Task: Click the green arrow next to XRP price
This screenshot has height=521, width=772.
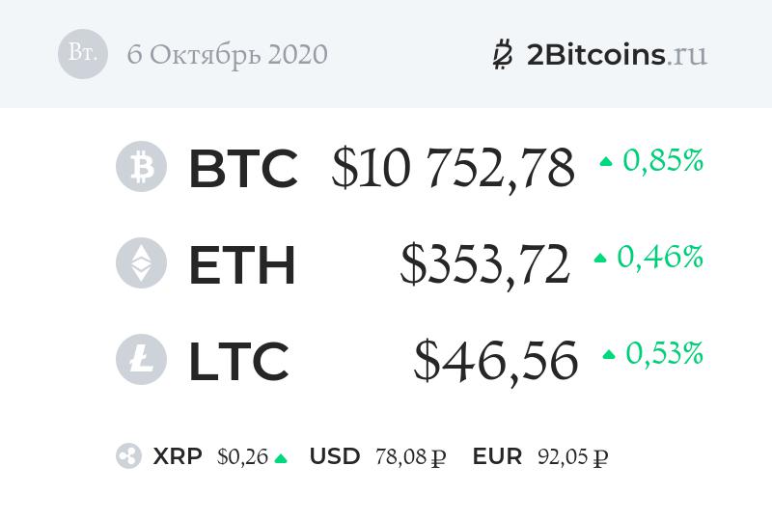Action: (281, 458)
